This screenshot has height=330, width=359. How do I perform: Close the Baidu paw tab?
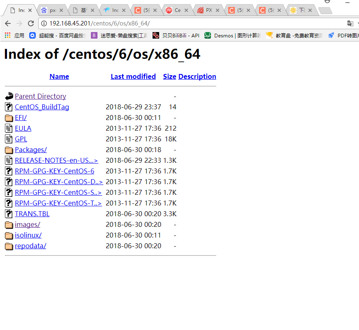pyautogui.click(x=61, y=10)
